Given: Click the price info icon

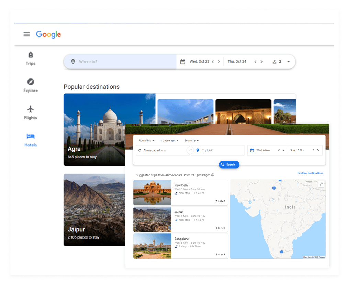Looking at the screenshot, I should (x=212, y=175).
